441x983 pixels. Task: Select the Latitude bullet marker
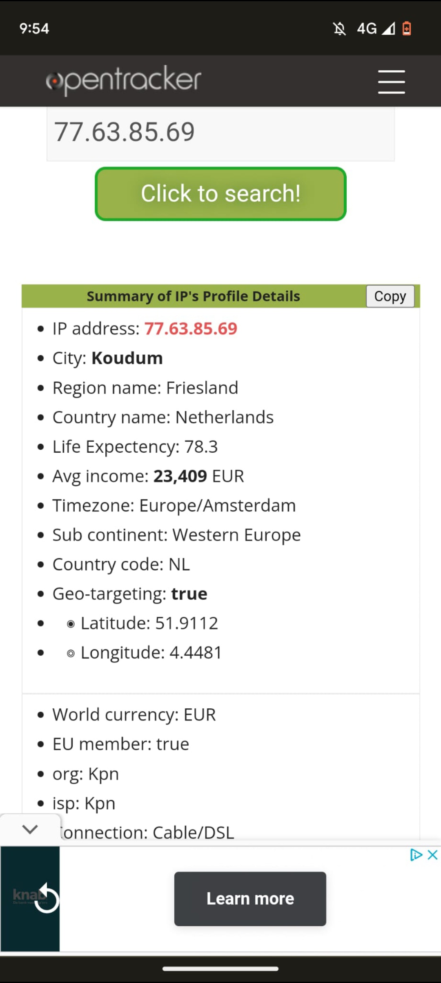(x=71, y=624)
